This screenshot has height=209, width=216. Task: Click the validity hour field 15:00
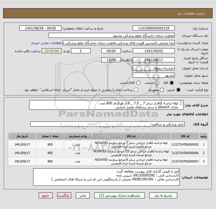tap(111, 60)
